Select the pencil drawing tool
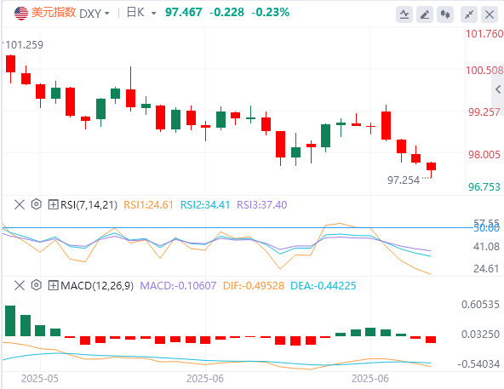504x389 pixels. 425,14
